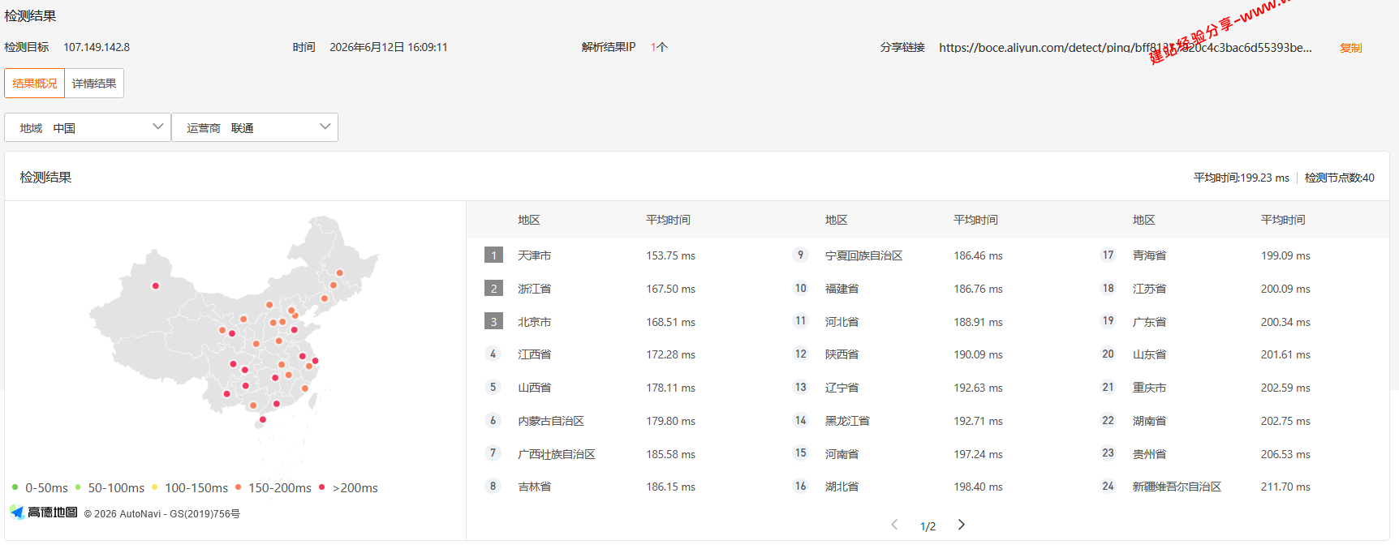Click the 贵州省 region text
This screenshot has width=1399, height=549.
(x=1150, y=454)
